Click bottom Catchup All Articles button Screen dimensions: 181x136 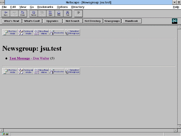point(25,71)
